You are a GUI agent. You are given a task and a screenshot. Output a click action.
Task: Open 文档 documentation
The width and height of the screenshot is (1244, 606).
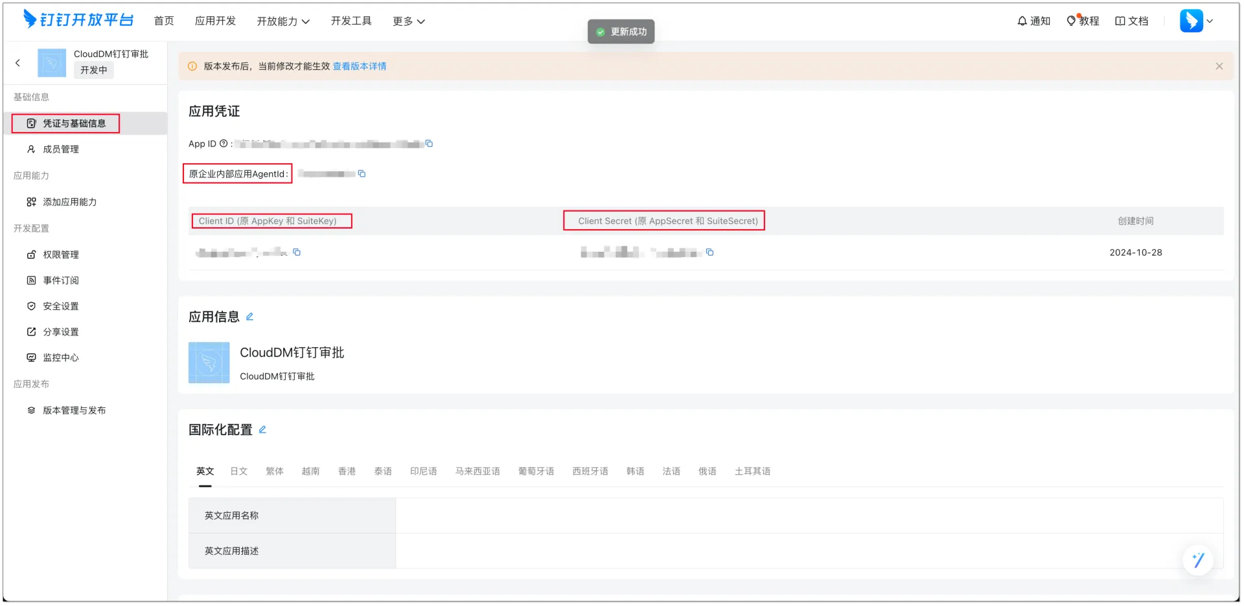[1131, 21]
